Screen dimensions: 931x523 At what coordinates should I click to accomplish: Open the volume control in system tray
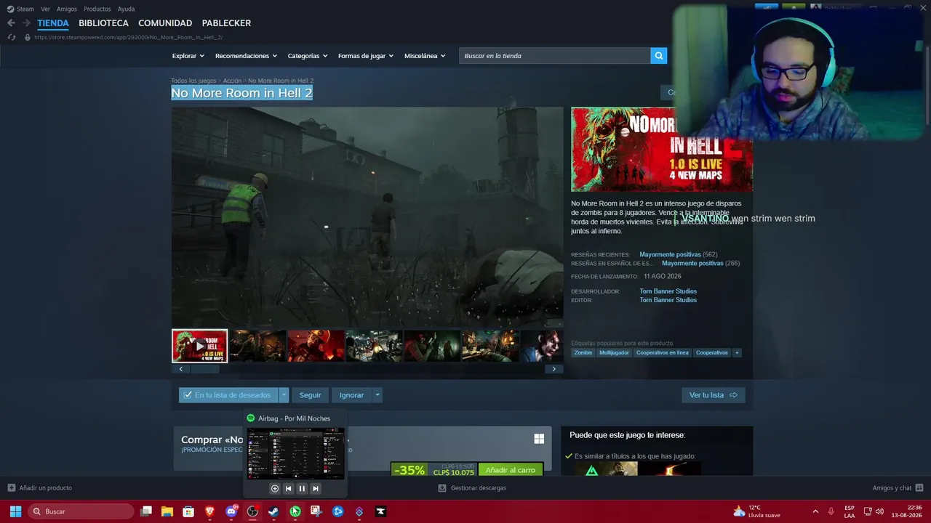pos(879,511)
